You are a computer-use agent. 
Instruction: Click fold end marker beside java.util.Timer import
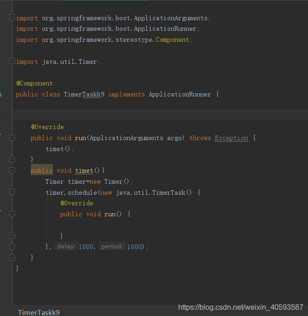12,61
